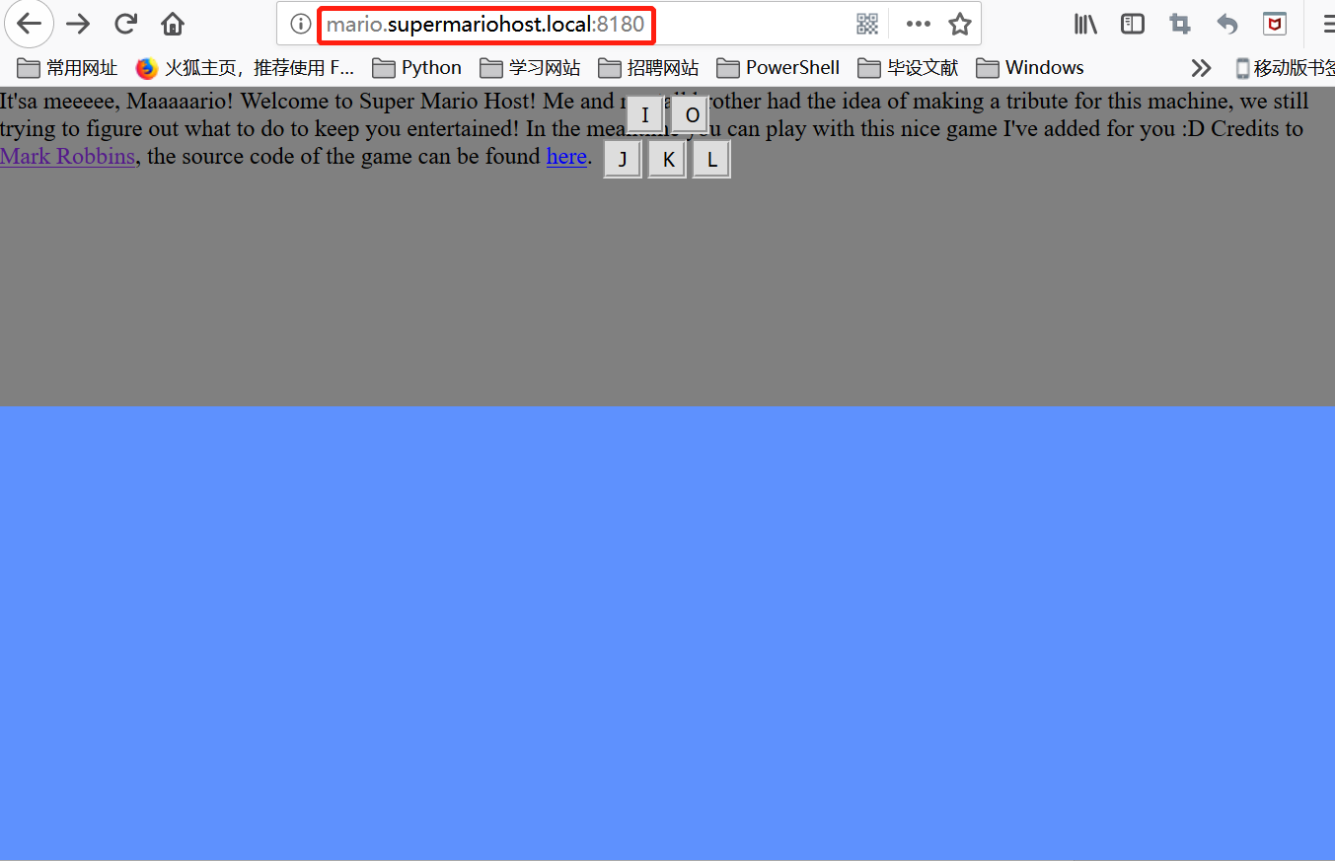
Task: Bookmark this page with the star
Action: [960, 24]
